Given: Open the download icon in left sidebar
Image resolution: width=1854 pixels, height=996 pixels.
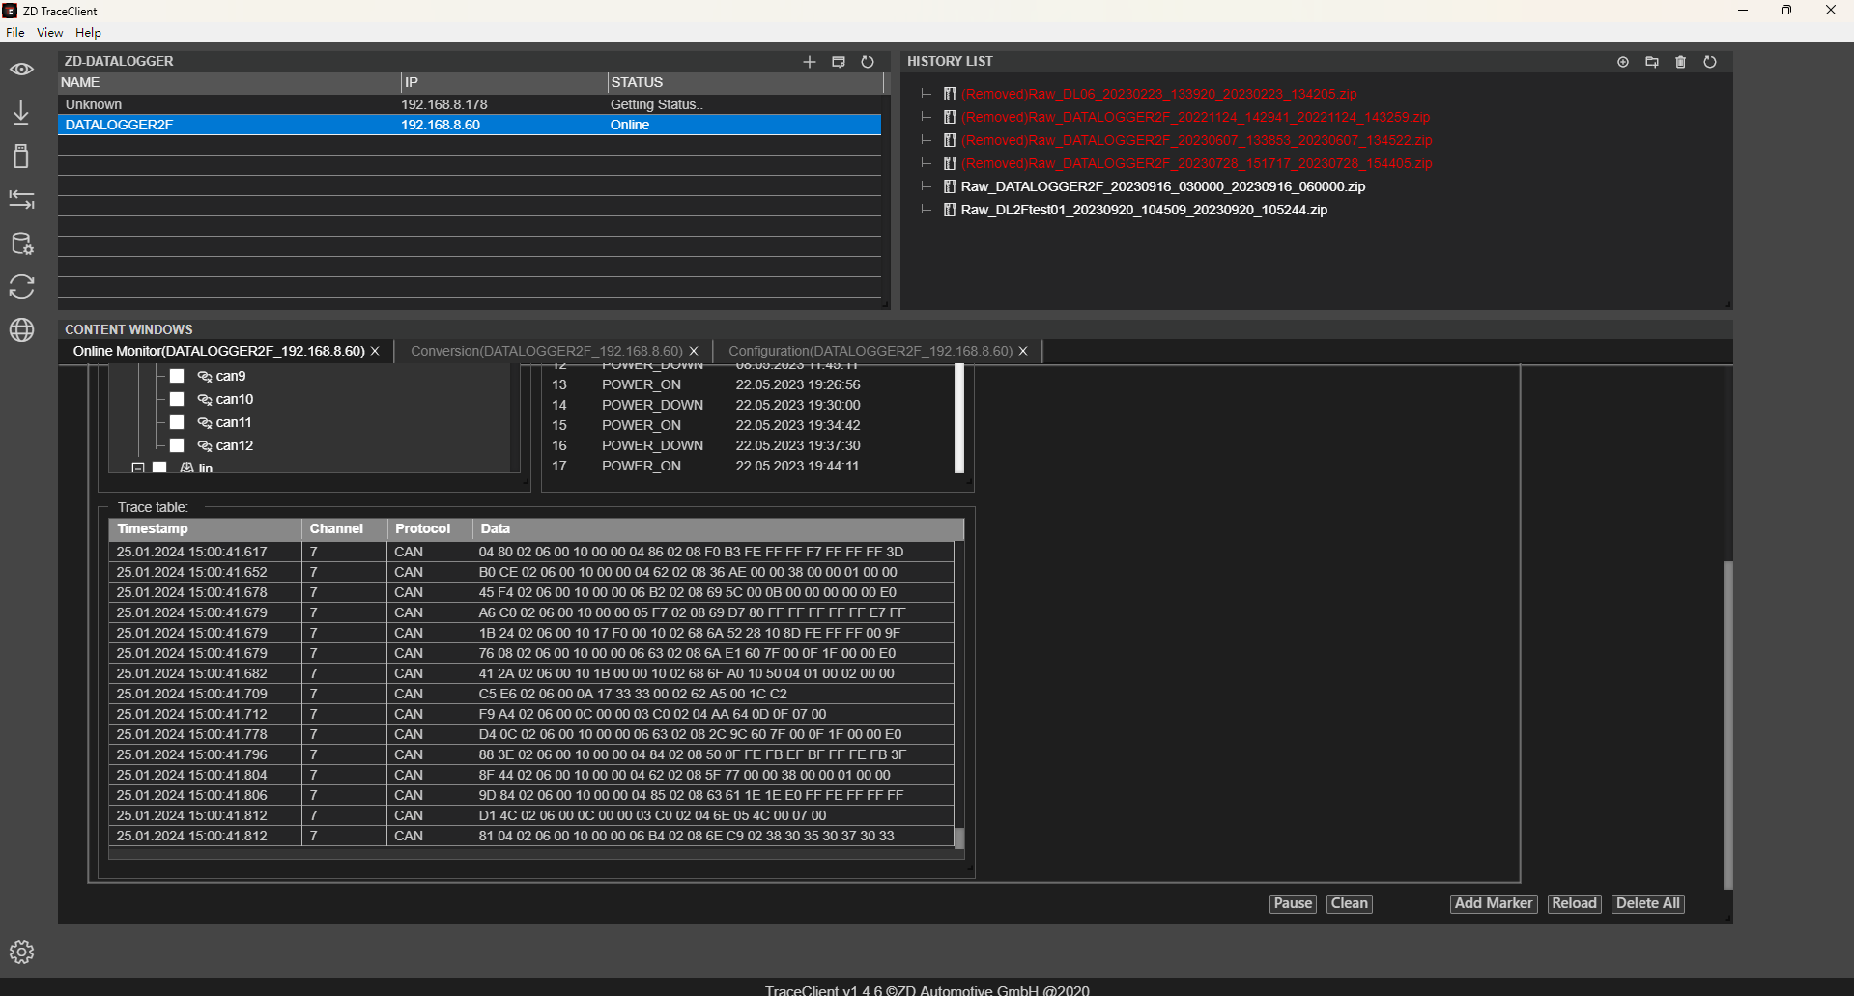Looking at the screenshot, I should [21, 113].
